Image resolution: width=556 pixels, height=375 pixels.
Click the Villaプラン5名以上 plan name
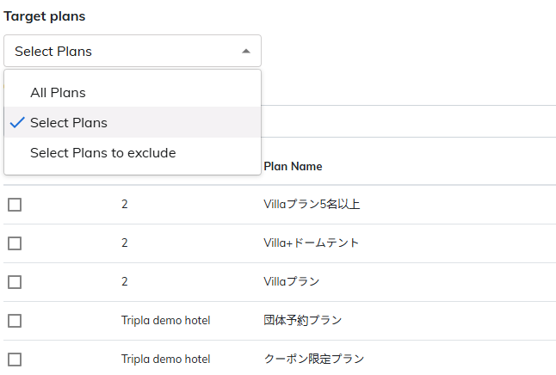[312, 205]
